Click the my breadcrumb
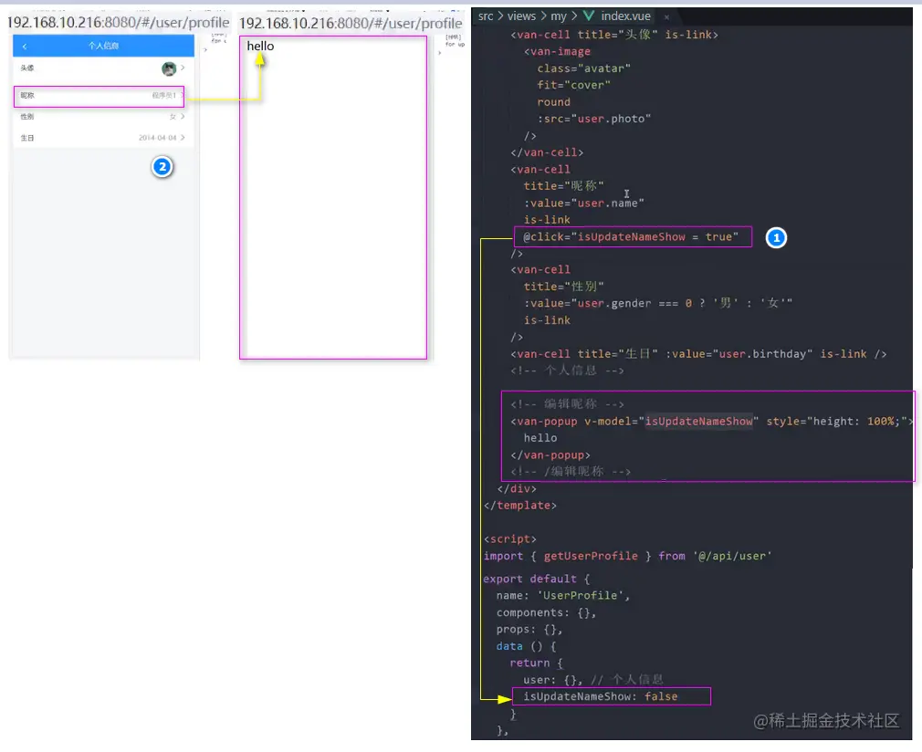922x752 pixels. point(559,16)
